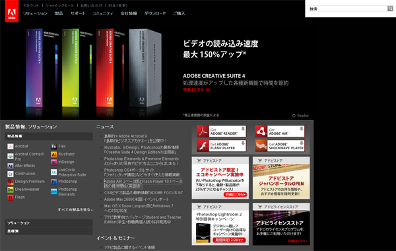Click Get Adobe Reader download button
396x251 pixels.
point(222,131)
